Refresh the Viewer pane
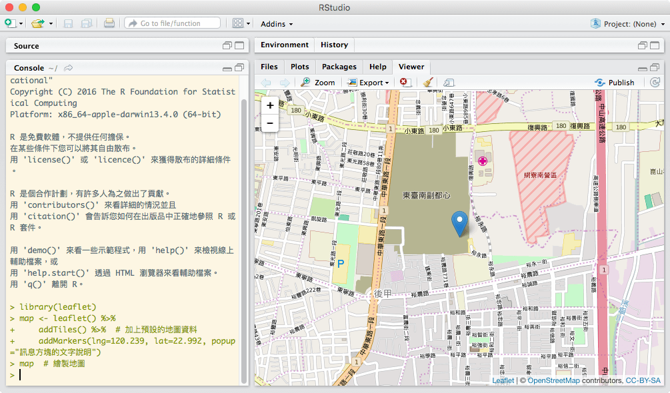The image size is (670, 393). click(x=655, y=83)
